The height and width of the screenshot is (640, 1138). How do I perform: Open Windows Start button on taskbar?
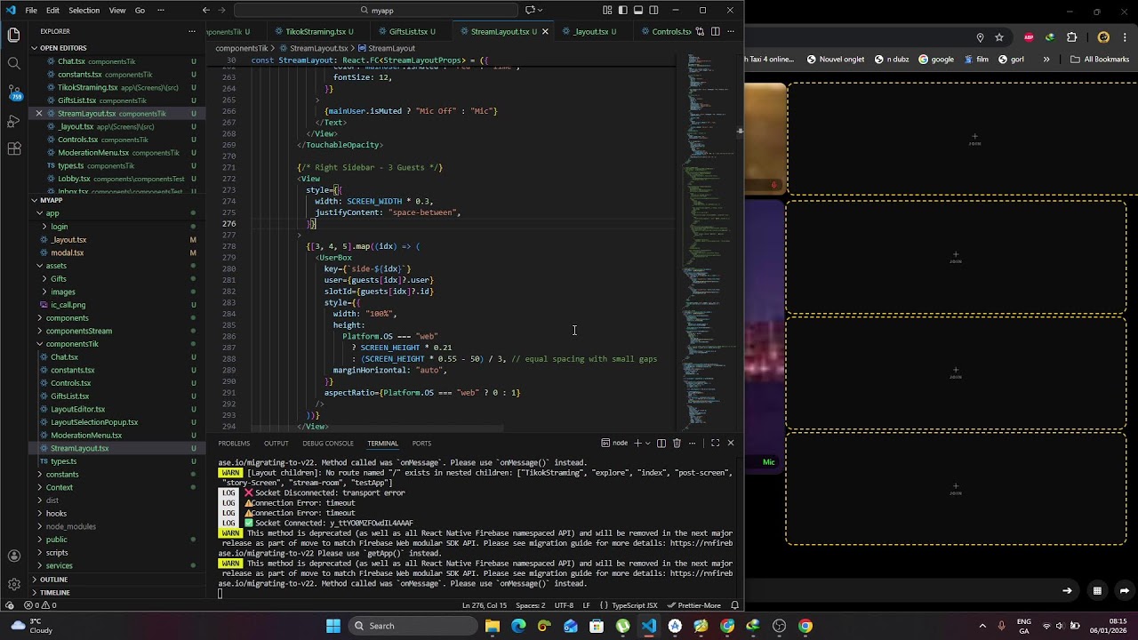333,626
